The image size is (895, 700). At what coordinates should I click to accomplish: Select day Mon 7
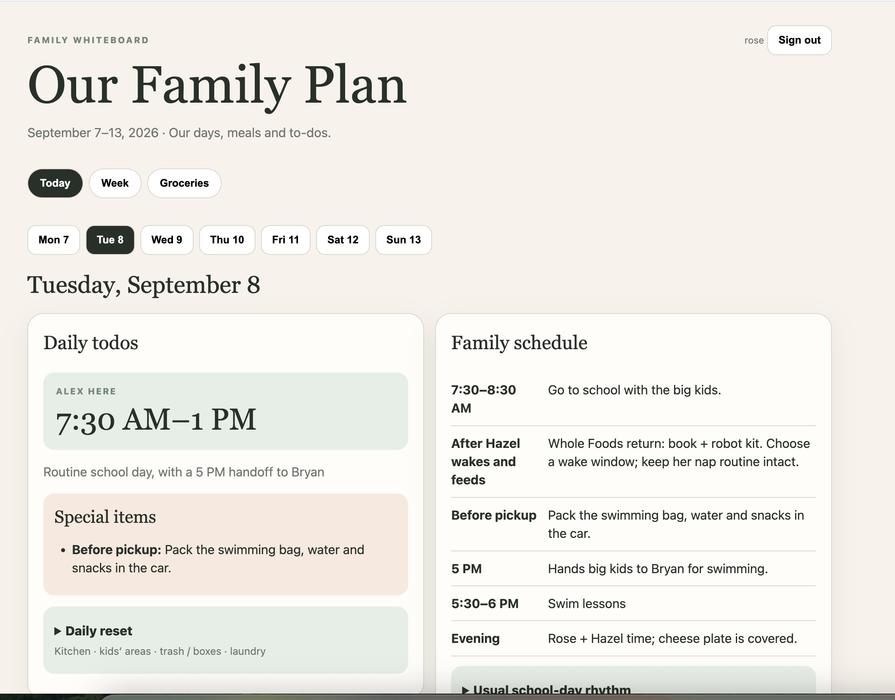(54, 240)
